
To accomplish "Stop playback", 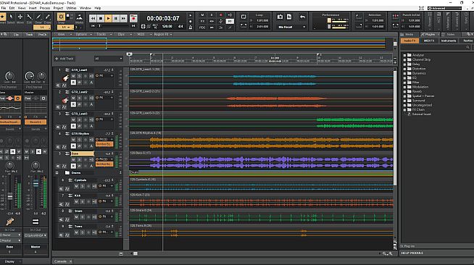I will pyautogui.click(x=101, y=18).
